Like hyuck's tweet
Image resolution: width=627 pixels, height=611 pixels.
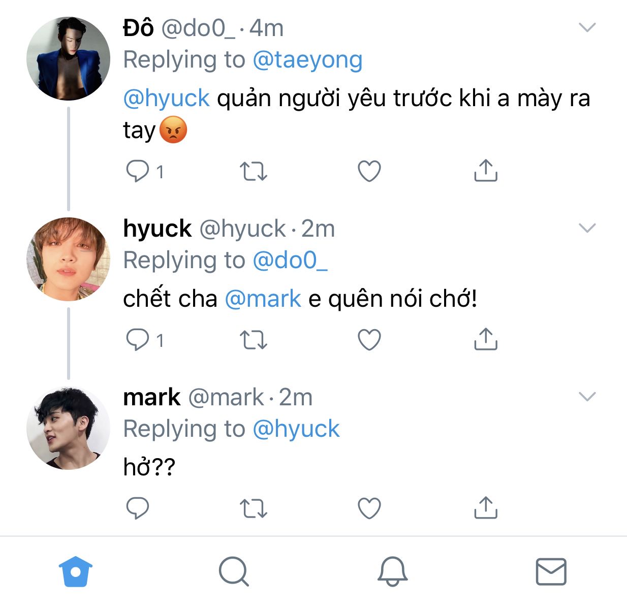369,340
